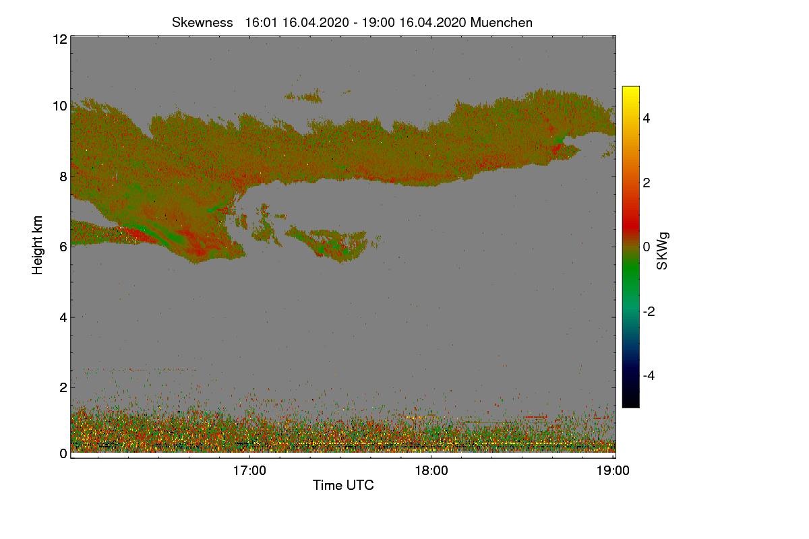This screenshot has height=539, width=809.
Task: Click the detached cloud patch near 6 km at 17:30
Action: click(x=332, y=244)
